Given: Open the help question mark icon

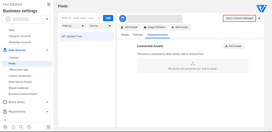Looking at the screenshot, I should 29,127.
